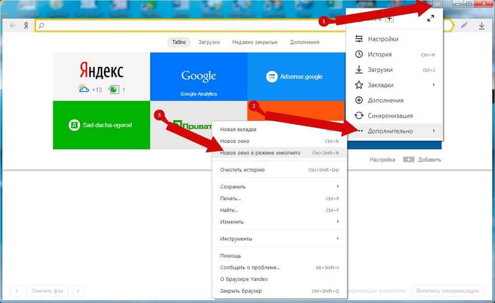Image resolution: width=495 pixels, height=303 pixels.
Task: Open Настройки with the sliders icon
Action: [x=383, y=39]
